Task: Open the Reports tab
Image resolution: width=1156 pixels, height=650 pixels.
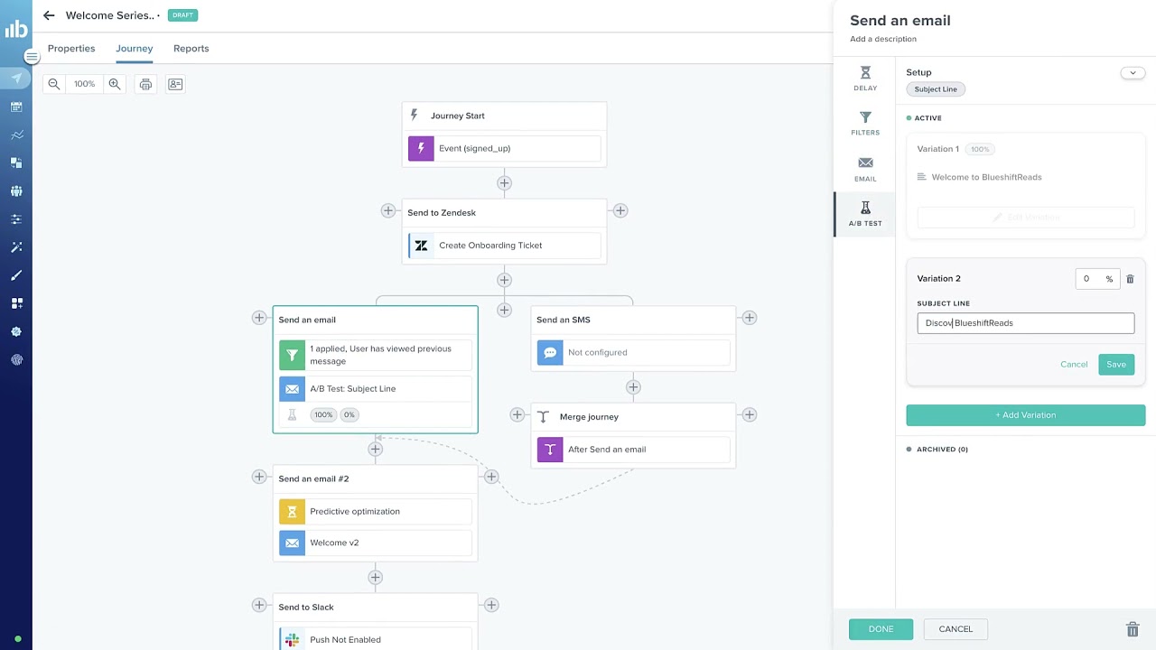Action: 191,49
